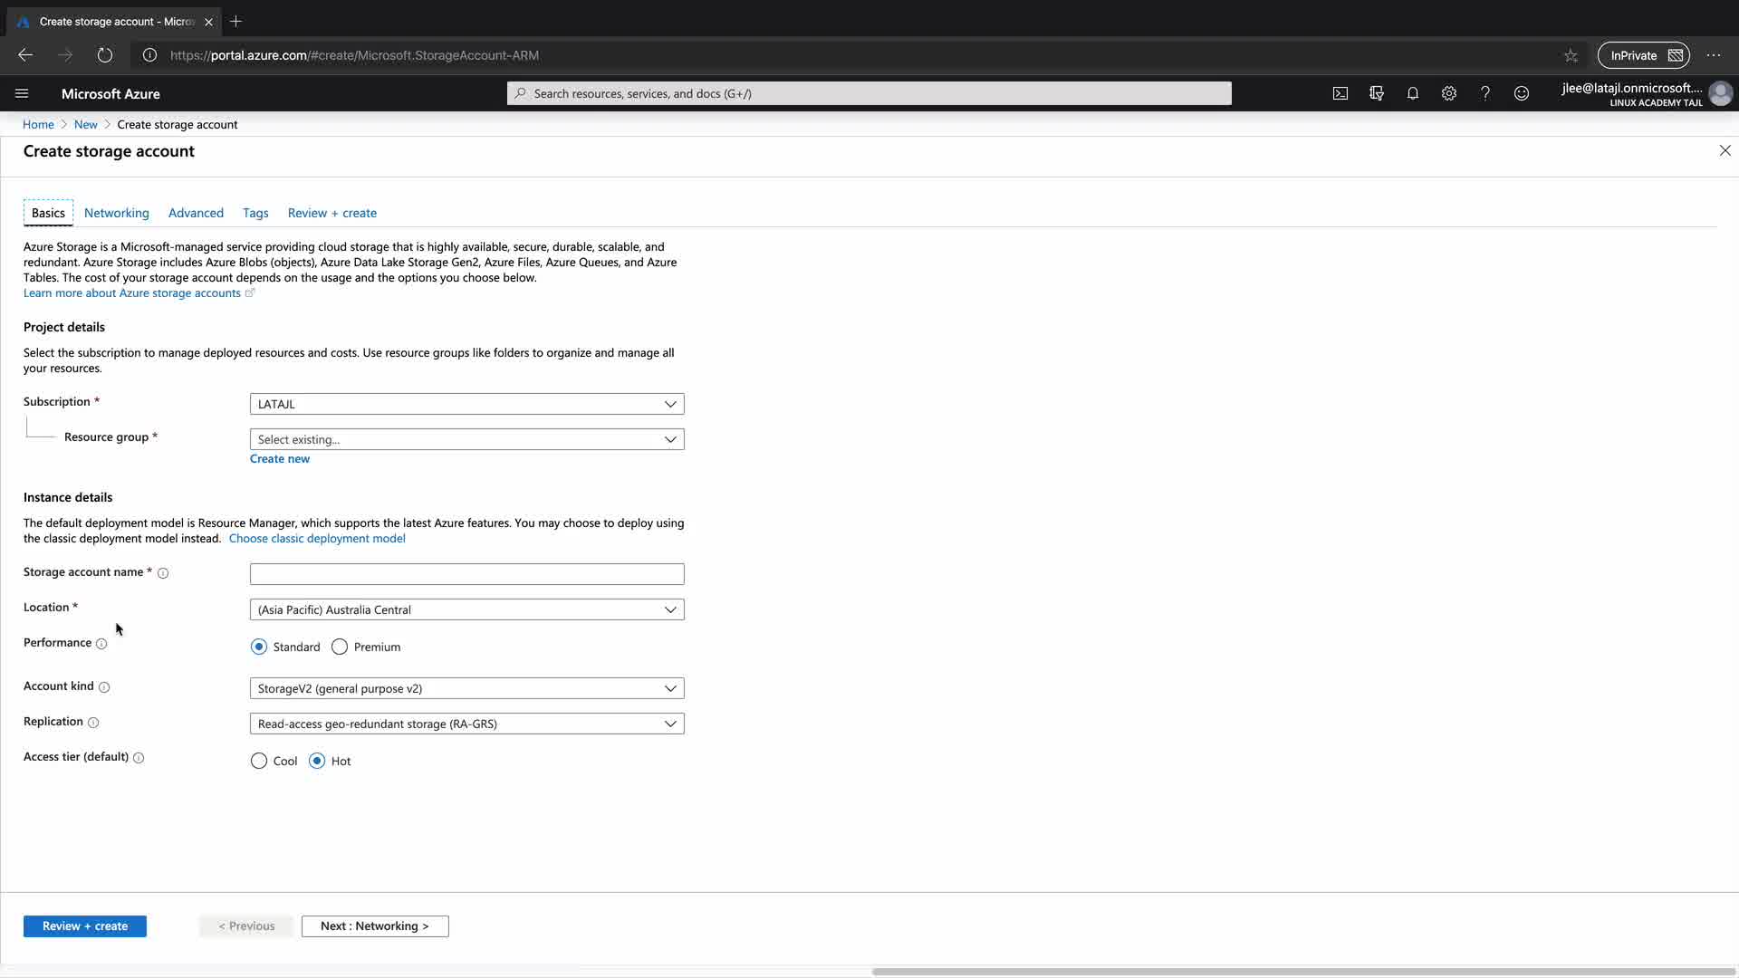
Task: Open the Azure portal hamburger menu
Action: [x=22, y=93]
